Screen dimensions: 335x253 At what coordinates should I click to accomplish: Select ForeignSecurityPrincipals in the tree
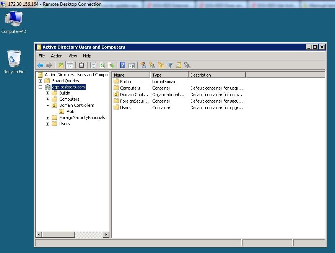point(82,118)
